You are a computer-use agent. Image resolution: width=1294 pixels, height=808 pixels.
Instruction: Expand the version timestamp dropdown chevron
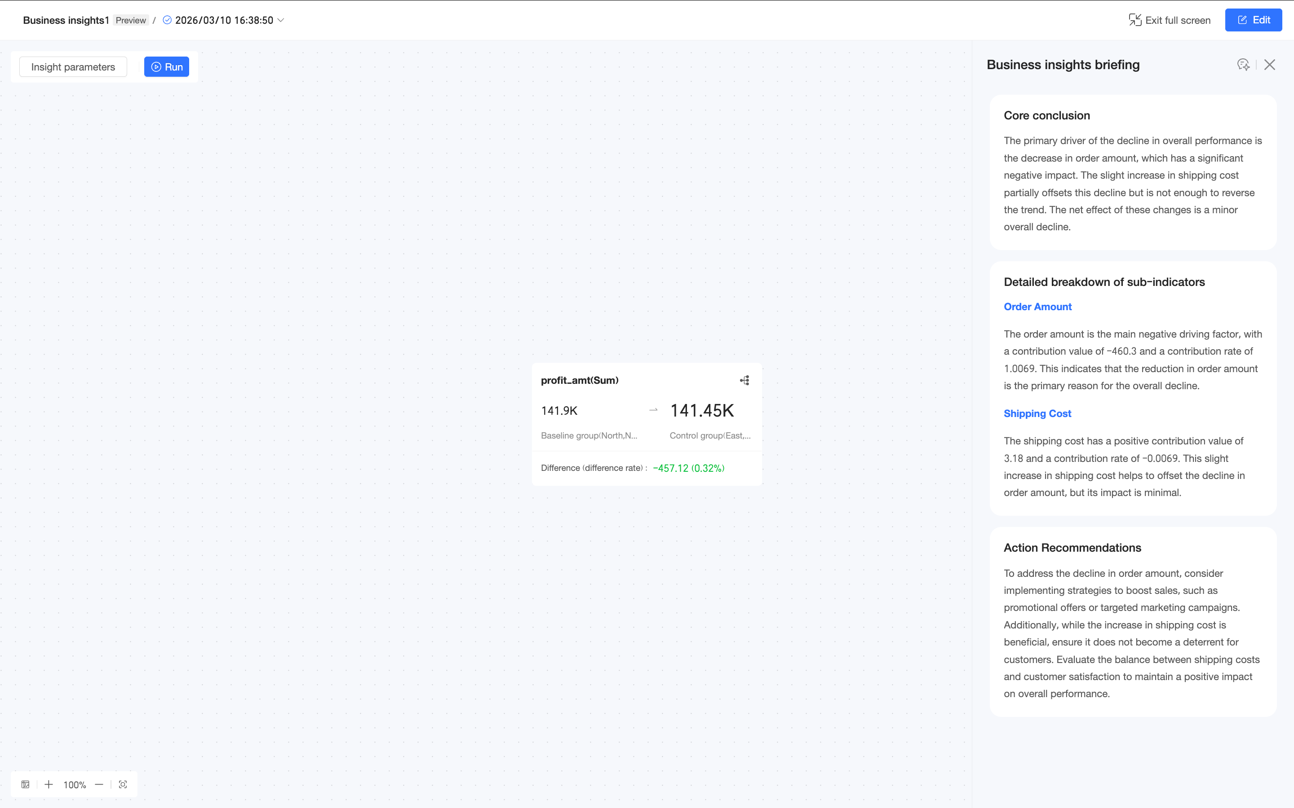[281, 20]
